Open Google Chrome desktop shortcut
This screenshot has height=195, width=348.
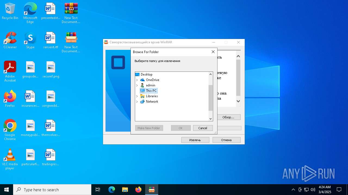click(x=10, y=130)
